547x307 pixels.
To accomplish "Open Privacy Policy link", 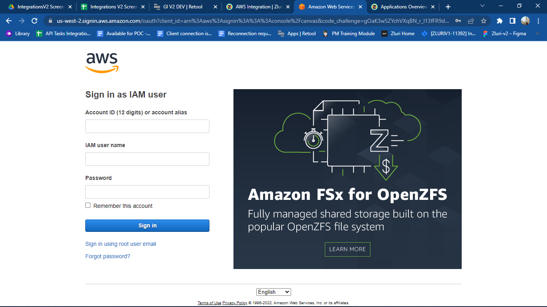I will [235, 303].
